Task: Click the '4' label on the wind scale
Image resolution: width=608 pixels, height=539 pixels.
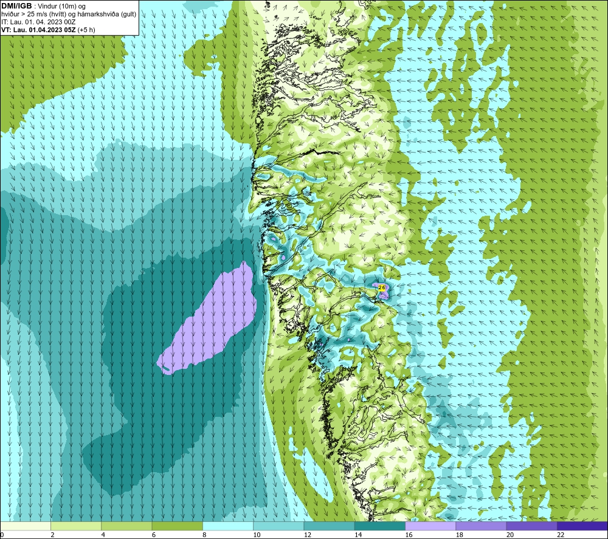Action: coord(103,535)
